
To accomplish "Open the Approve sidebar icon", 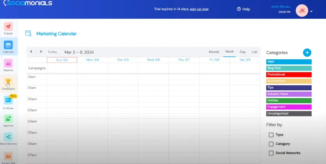I will (x=8, y=119).
